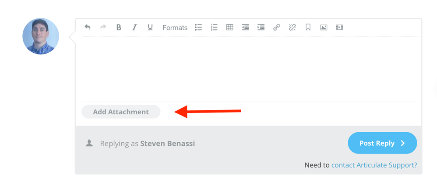Insert an anchor bookmark
This screenshot has width=437, height=188.
308,27
